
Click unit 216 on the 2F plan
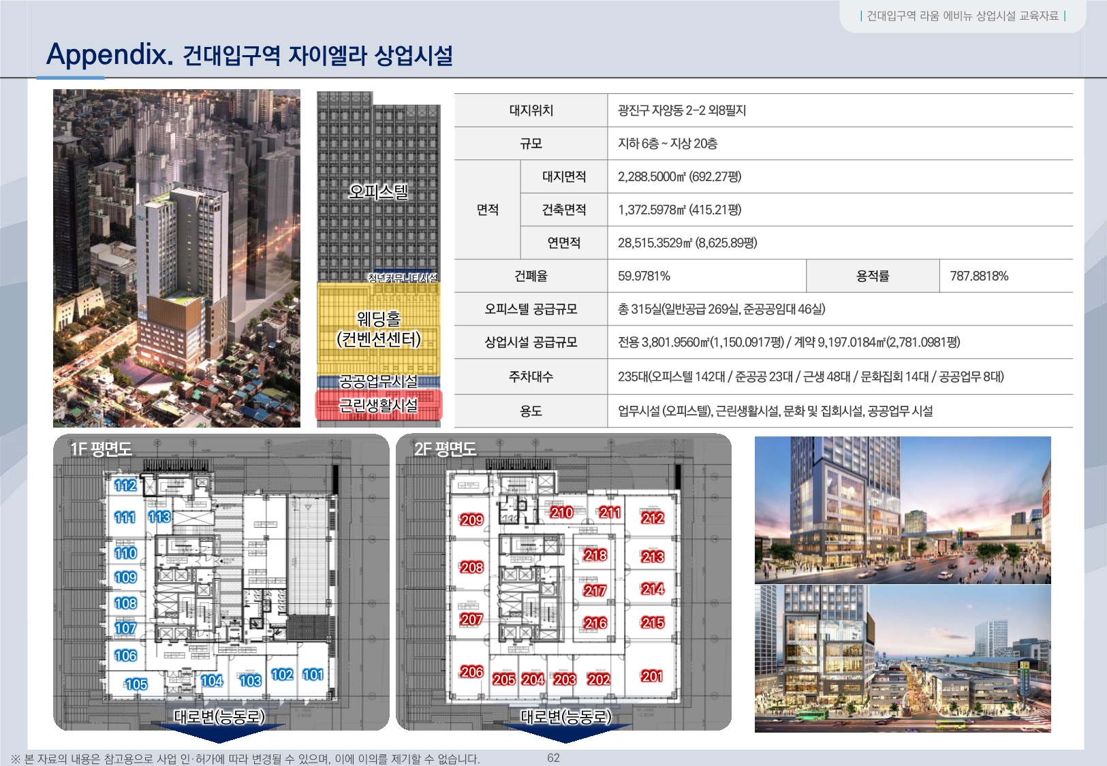595,623
